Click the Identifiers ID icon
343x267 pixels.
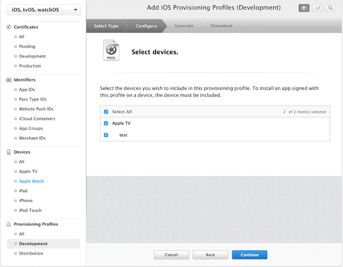coord(9,80)
